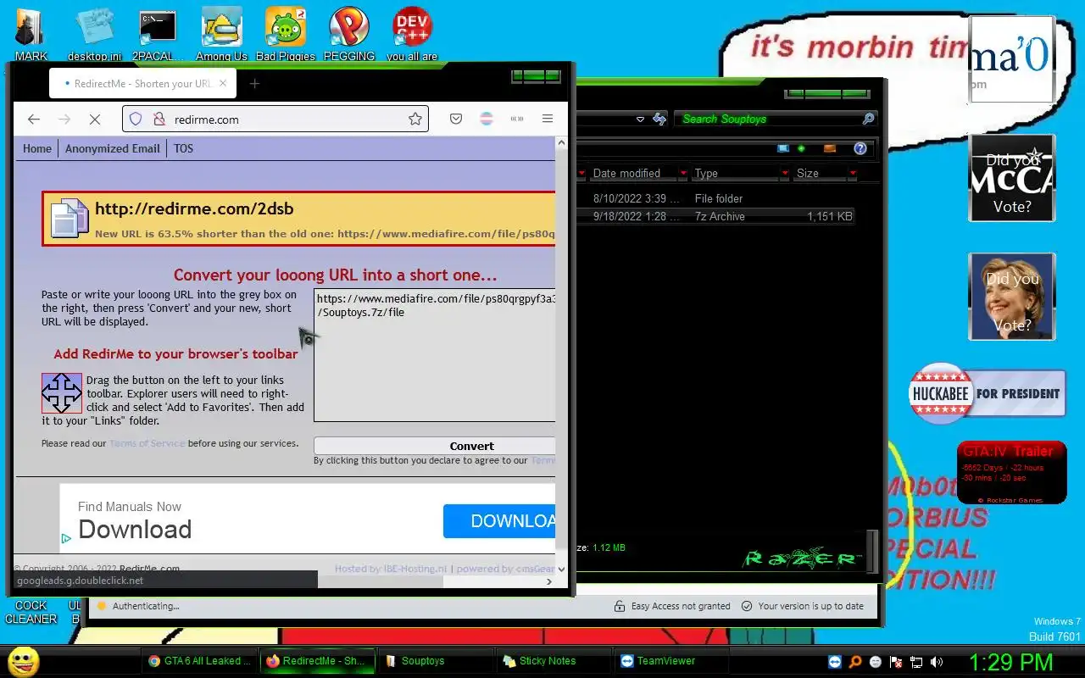1085x678 pixels.
Task: Click the tracking protection shield icon
Action: coord(136,119)
